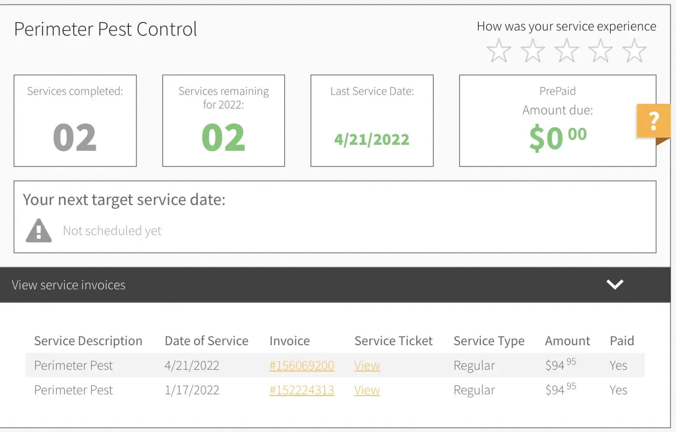This screenshot has height=432, width=676.
Task: Select the Services completed card
Action: (75, 121)
